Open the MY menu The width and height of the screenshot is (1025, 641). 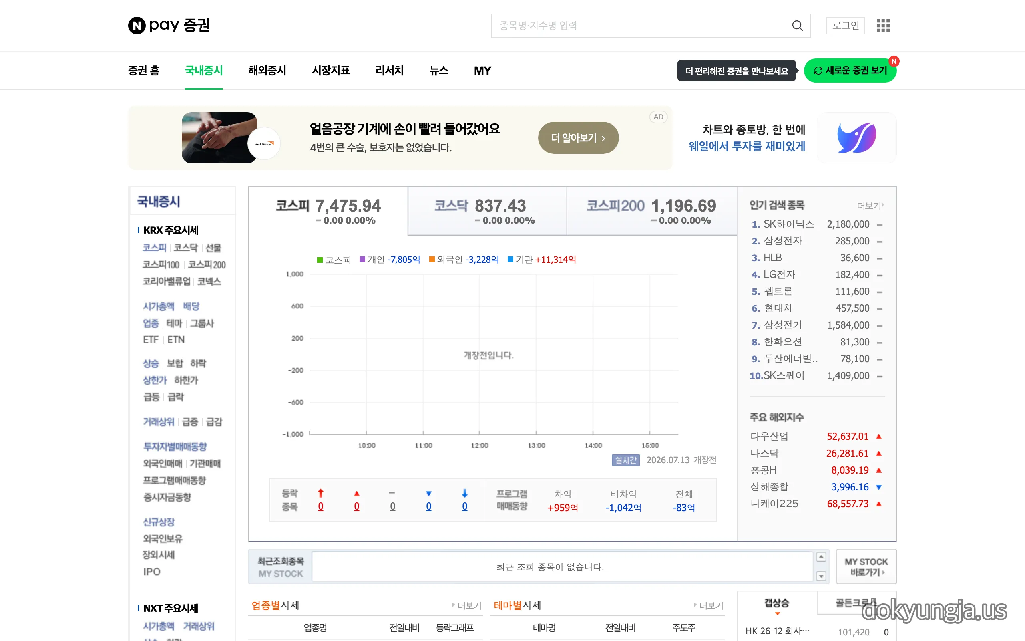point(482,71)
